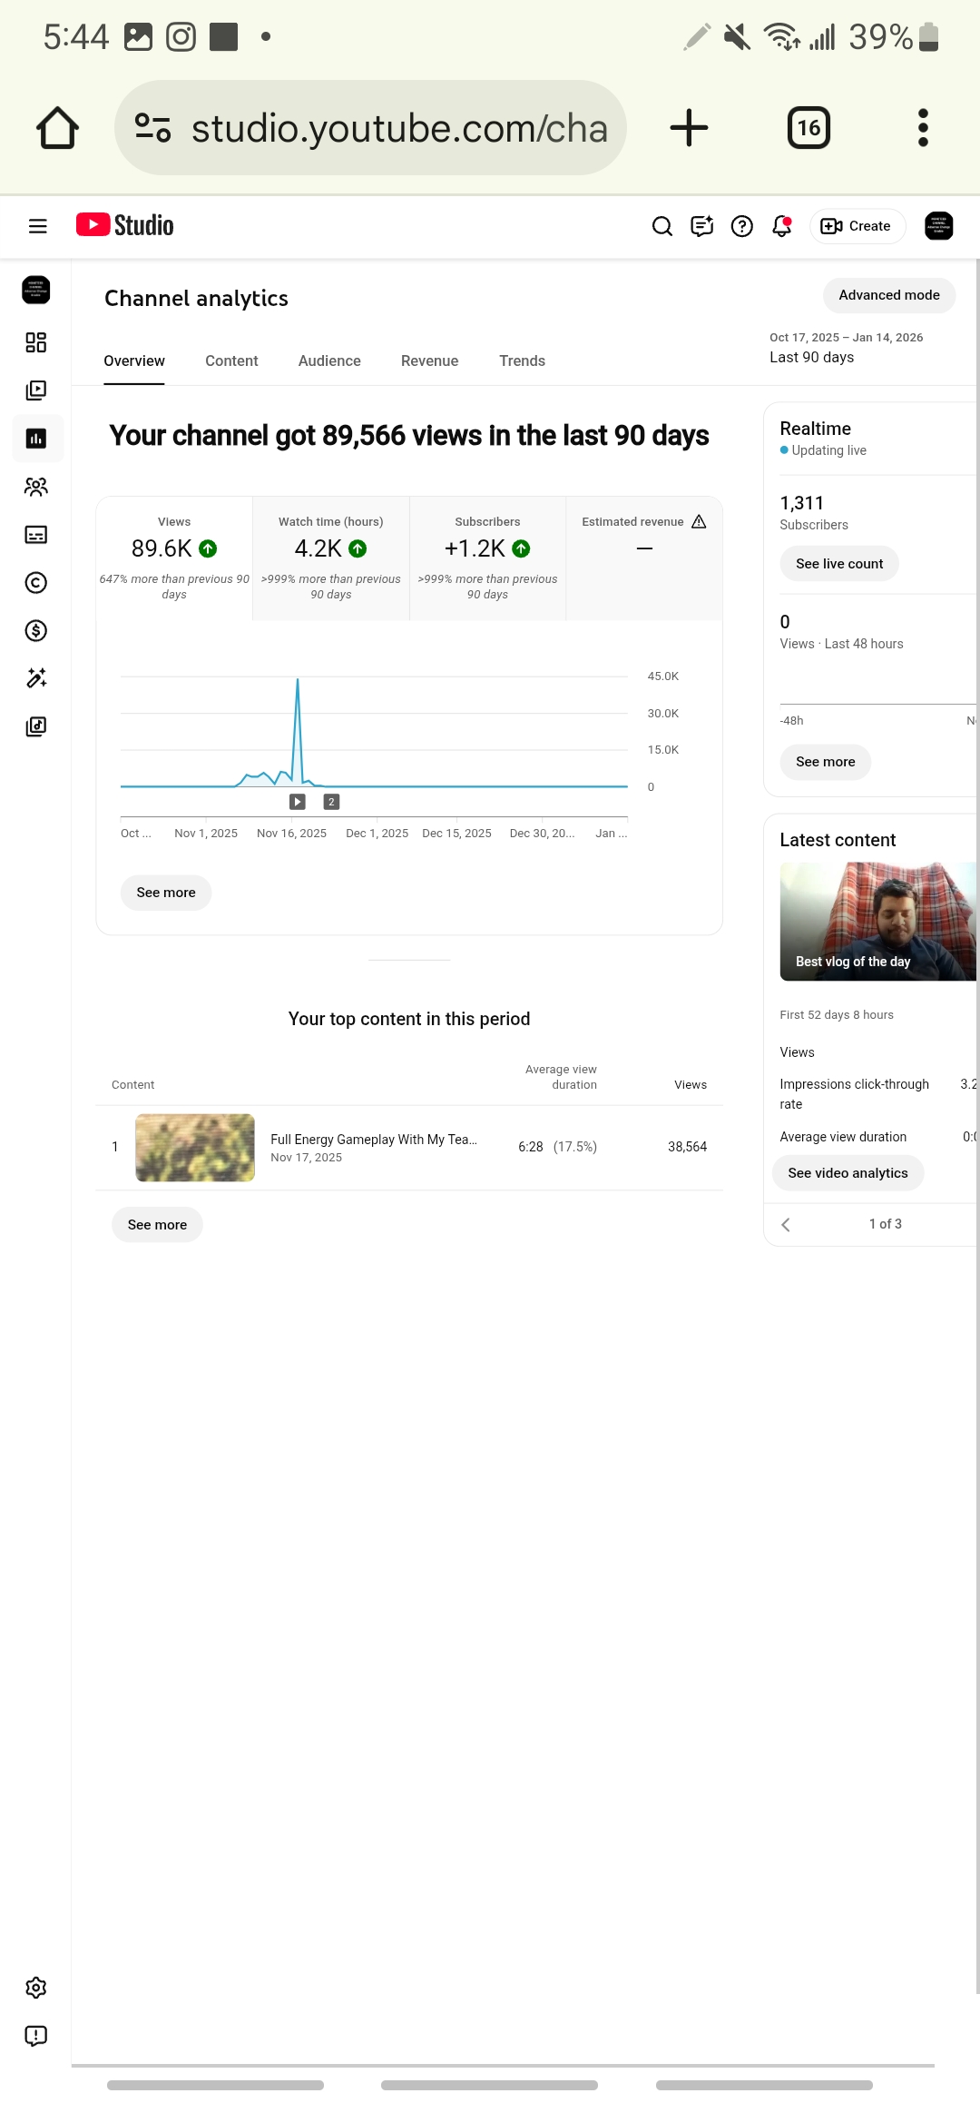This screenshot has height=2103, width=980.
Task: Switch to the Revenue tab
Action: click(429, 361)
